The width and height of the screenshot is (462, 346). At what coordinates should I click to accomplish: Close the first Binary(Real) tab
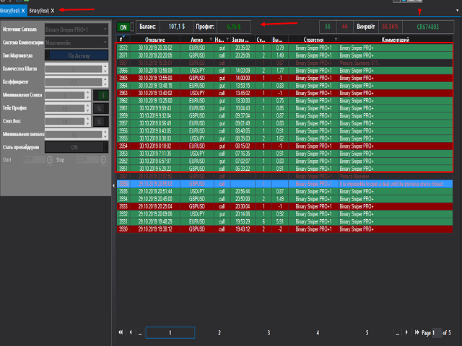tap(24, 11)
